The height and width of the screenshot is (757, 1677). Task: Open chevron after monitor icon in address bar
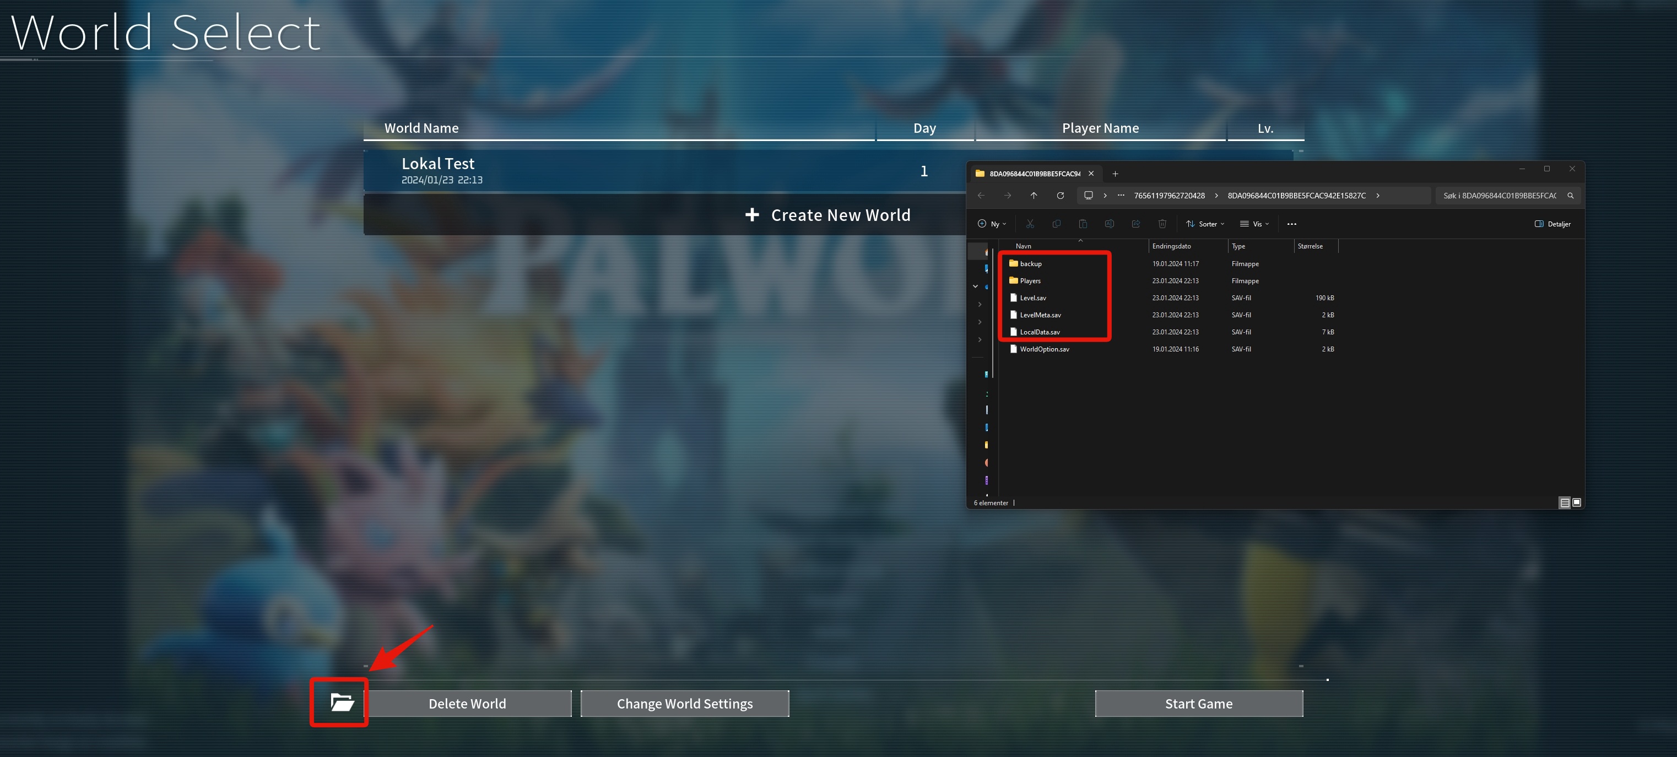tap(1105, 195)
